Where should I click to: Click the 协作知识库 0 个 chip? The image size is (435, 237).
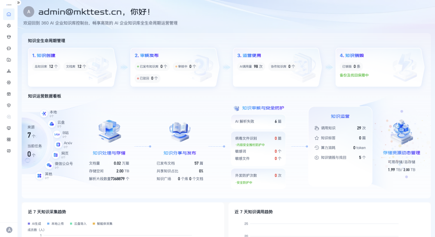[283, 66]
